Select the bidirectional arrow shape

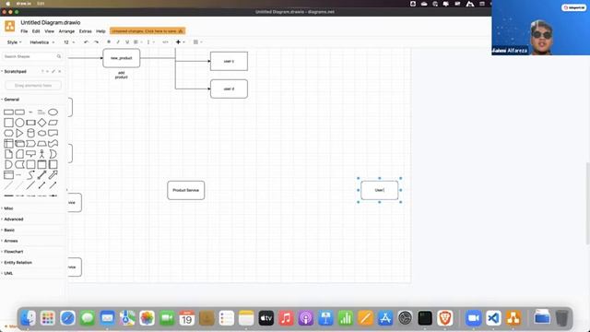click(x=41, y=174)
